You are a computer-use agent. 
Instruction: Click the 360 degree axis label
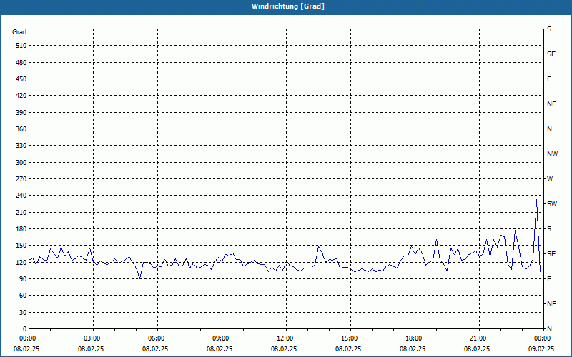tap(21, 129)
